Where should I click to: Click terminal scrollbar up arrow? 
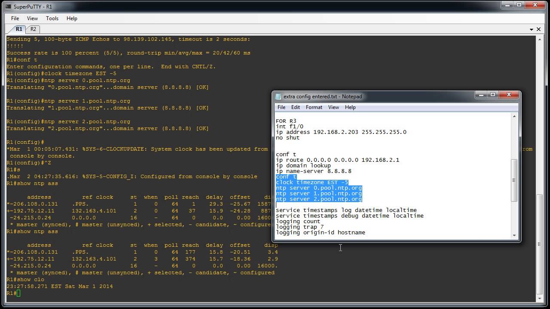(540, 39)
